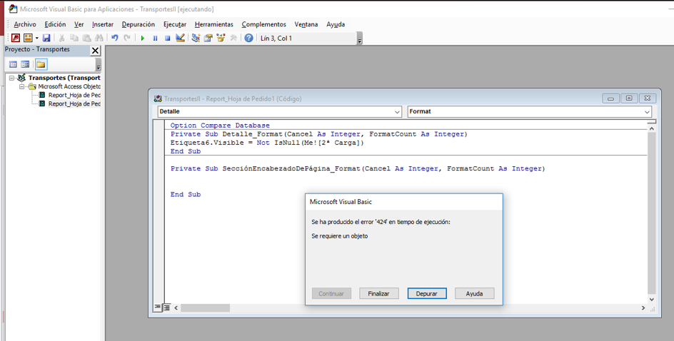Run the macro with the green play icon
Viewport: 674px width, 341px height.
click(143, 39)
